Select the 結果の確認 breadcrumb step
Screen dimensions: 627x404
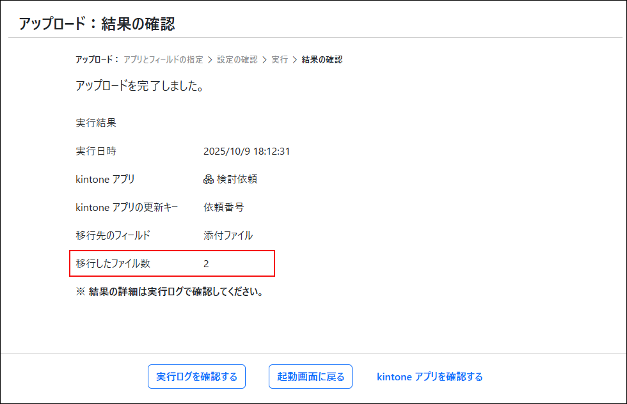point(322,59)
